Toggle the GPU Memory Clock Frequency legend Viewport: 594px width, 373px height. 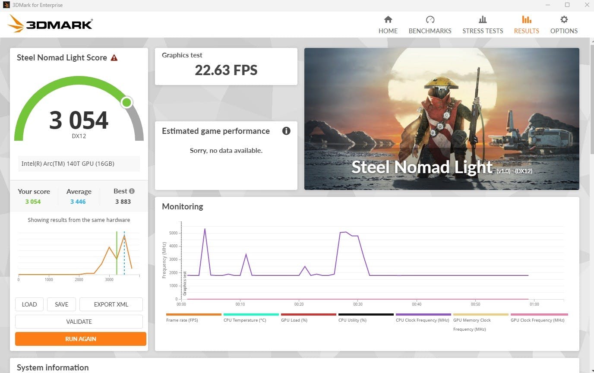[480, 322]
